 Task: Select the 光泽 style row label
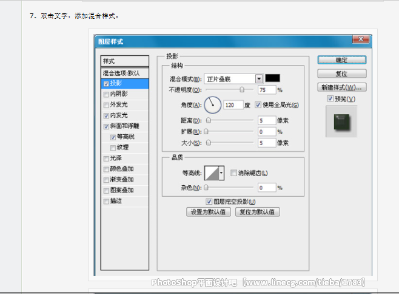point(116,158)
